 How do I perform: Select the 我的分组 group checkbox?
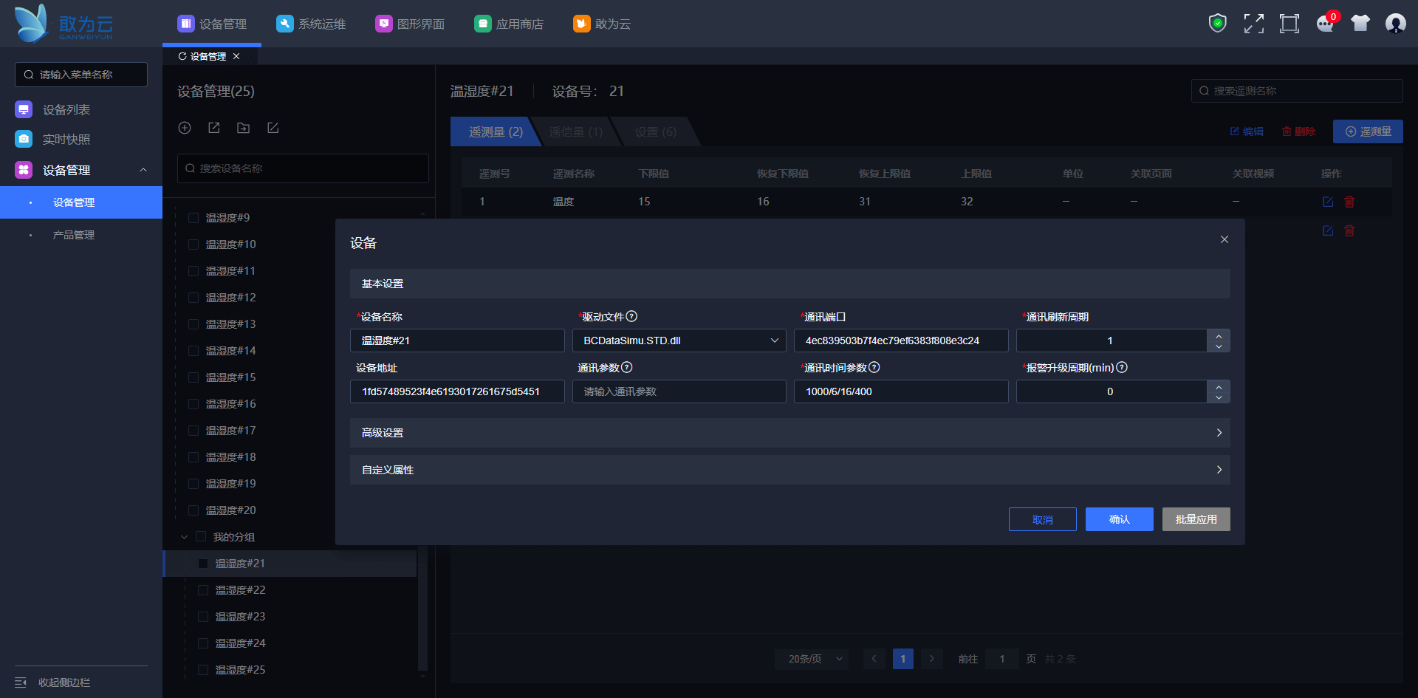click(201, 537)
